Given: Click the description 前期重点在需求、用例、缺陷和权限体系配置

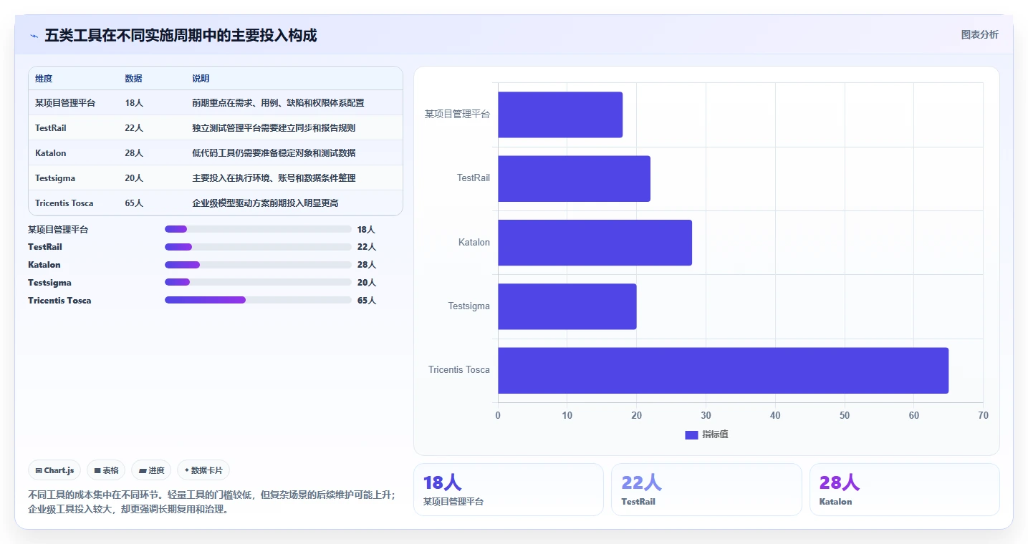Looking at the screenshot, I should (x=278, y=103).
